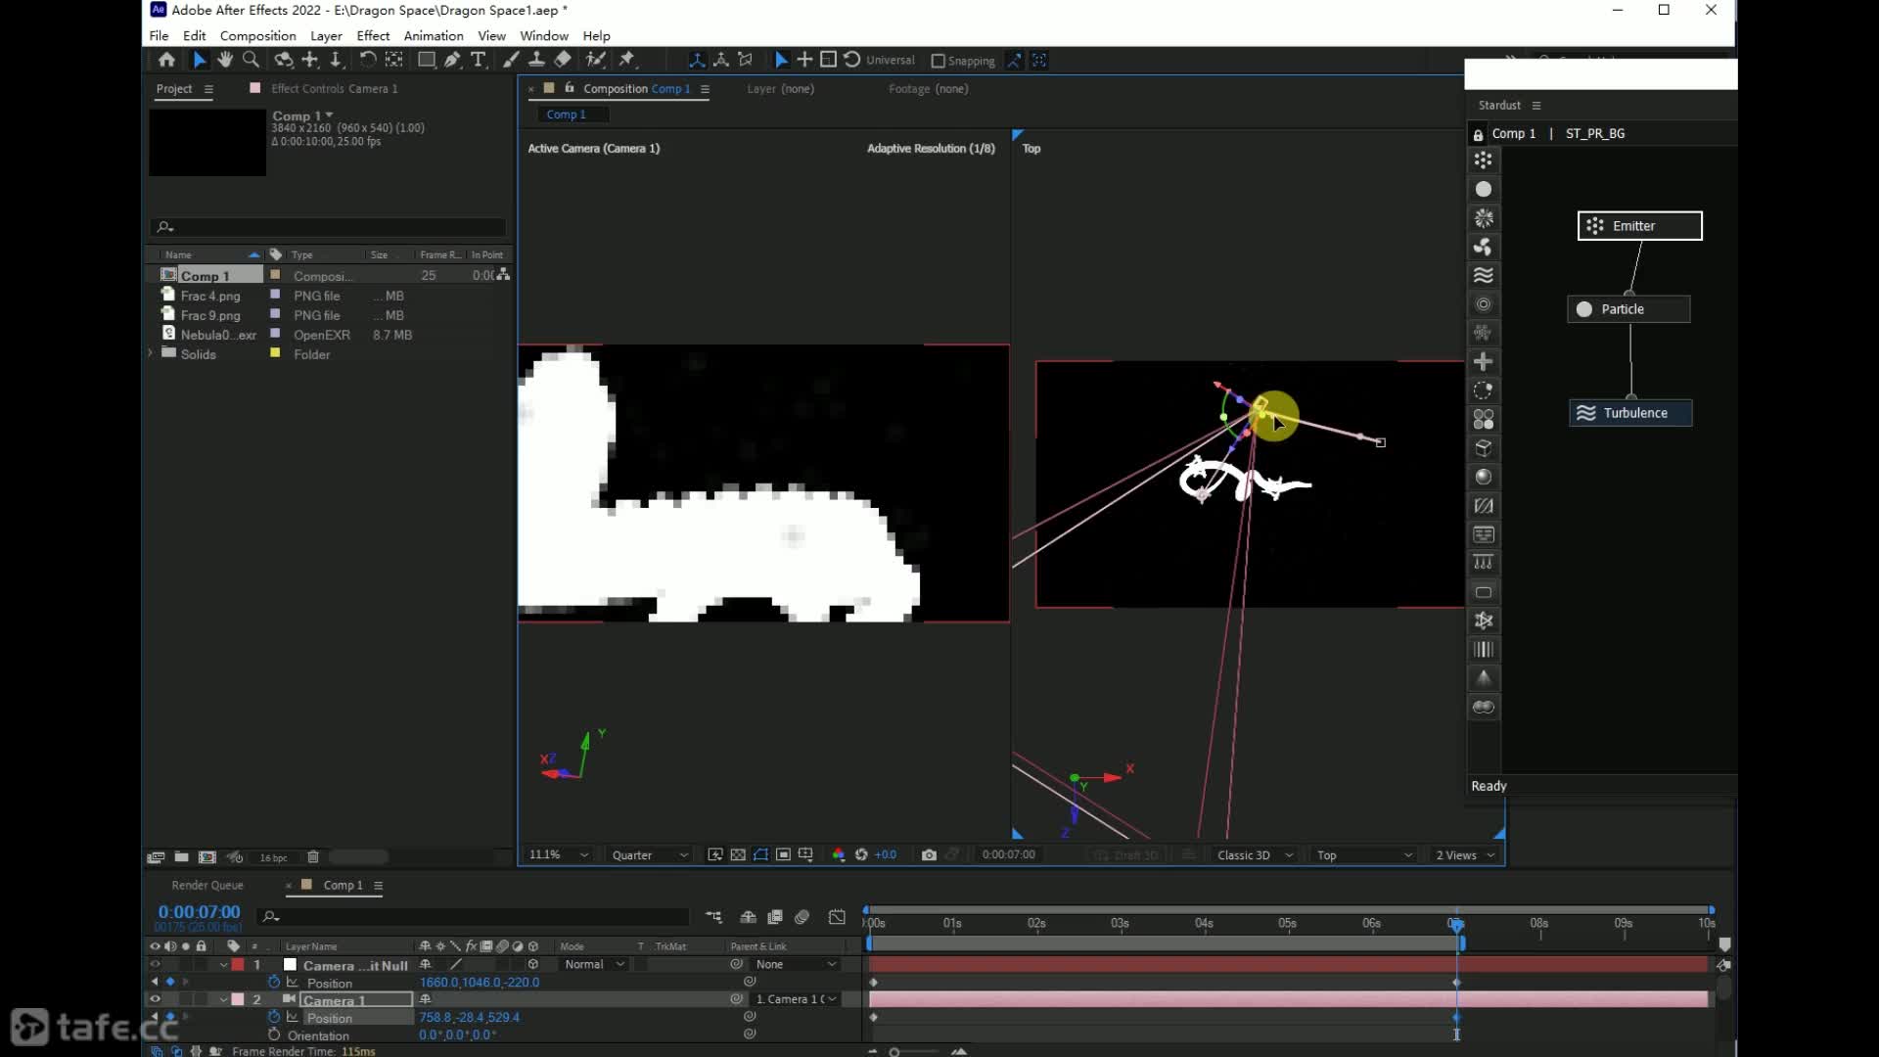Hide the Camera 1 layer eye
The height and width of the screenshot is (1057, 1879).
coord(155,999)
